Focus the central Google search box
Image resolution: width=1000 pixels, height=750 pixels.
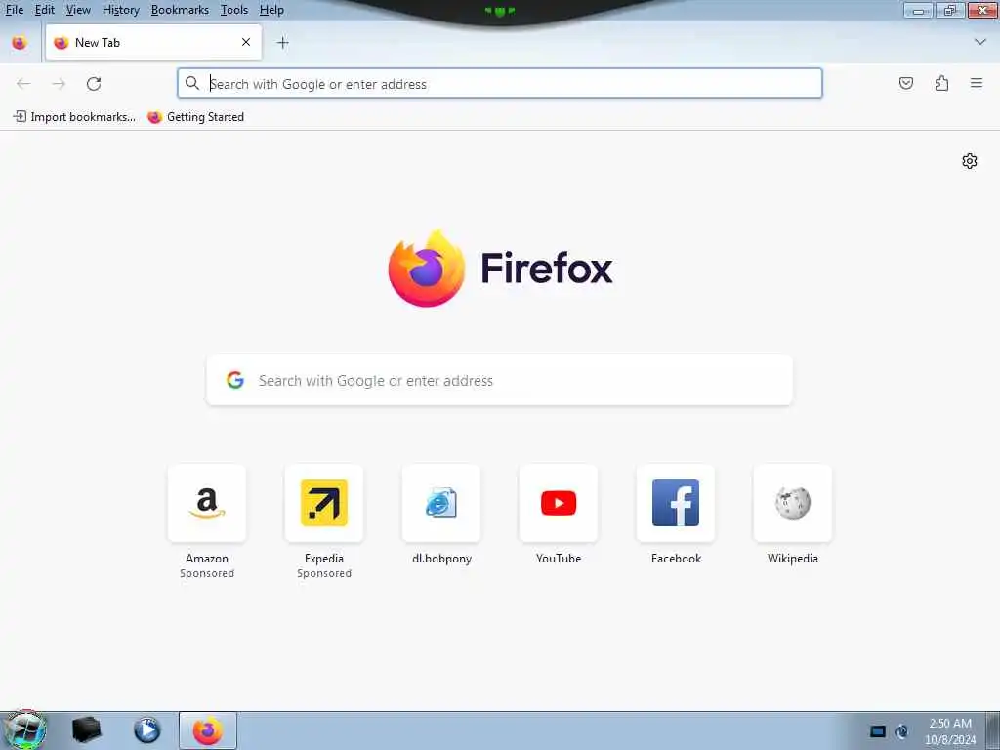pyautogui.click(x=499, y=380)
